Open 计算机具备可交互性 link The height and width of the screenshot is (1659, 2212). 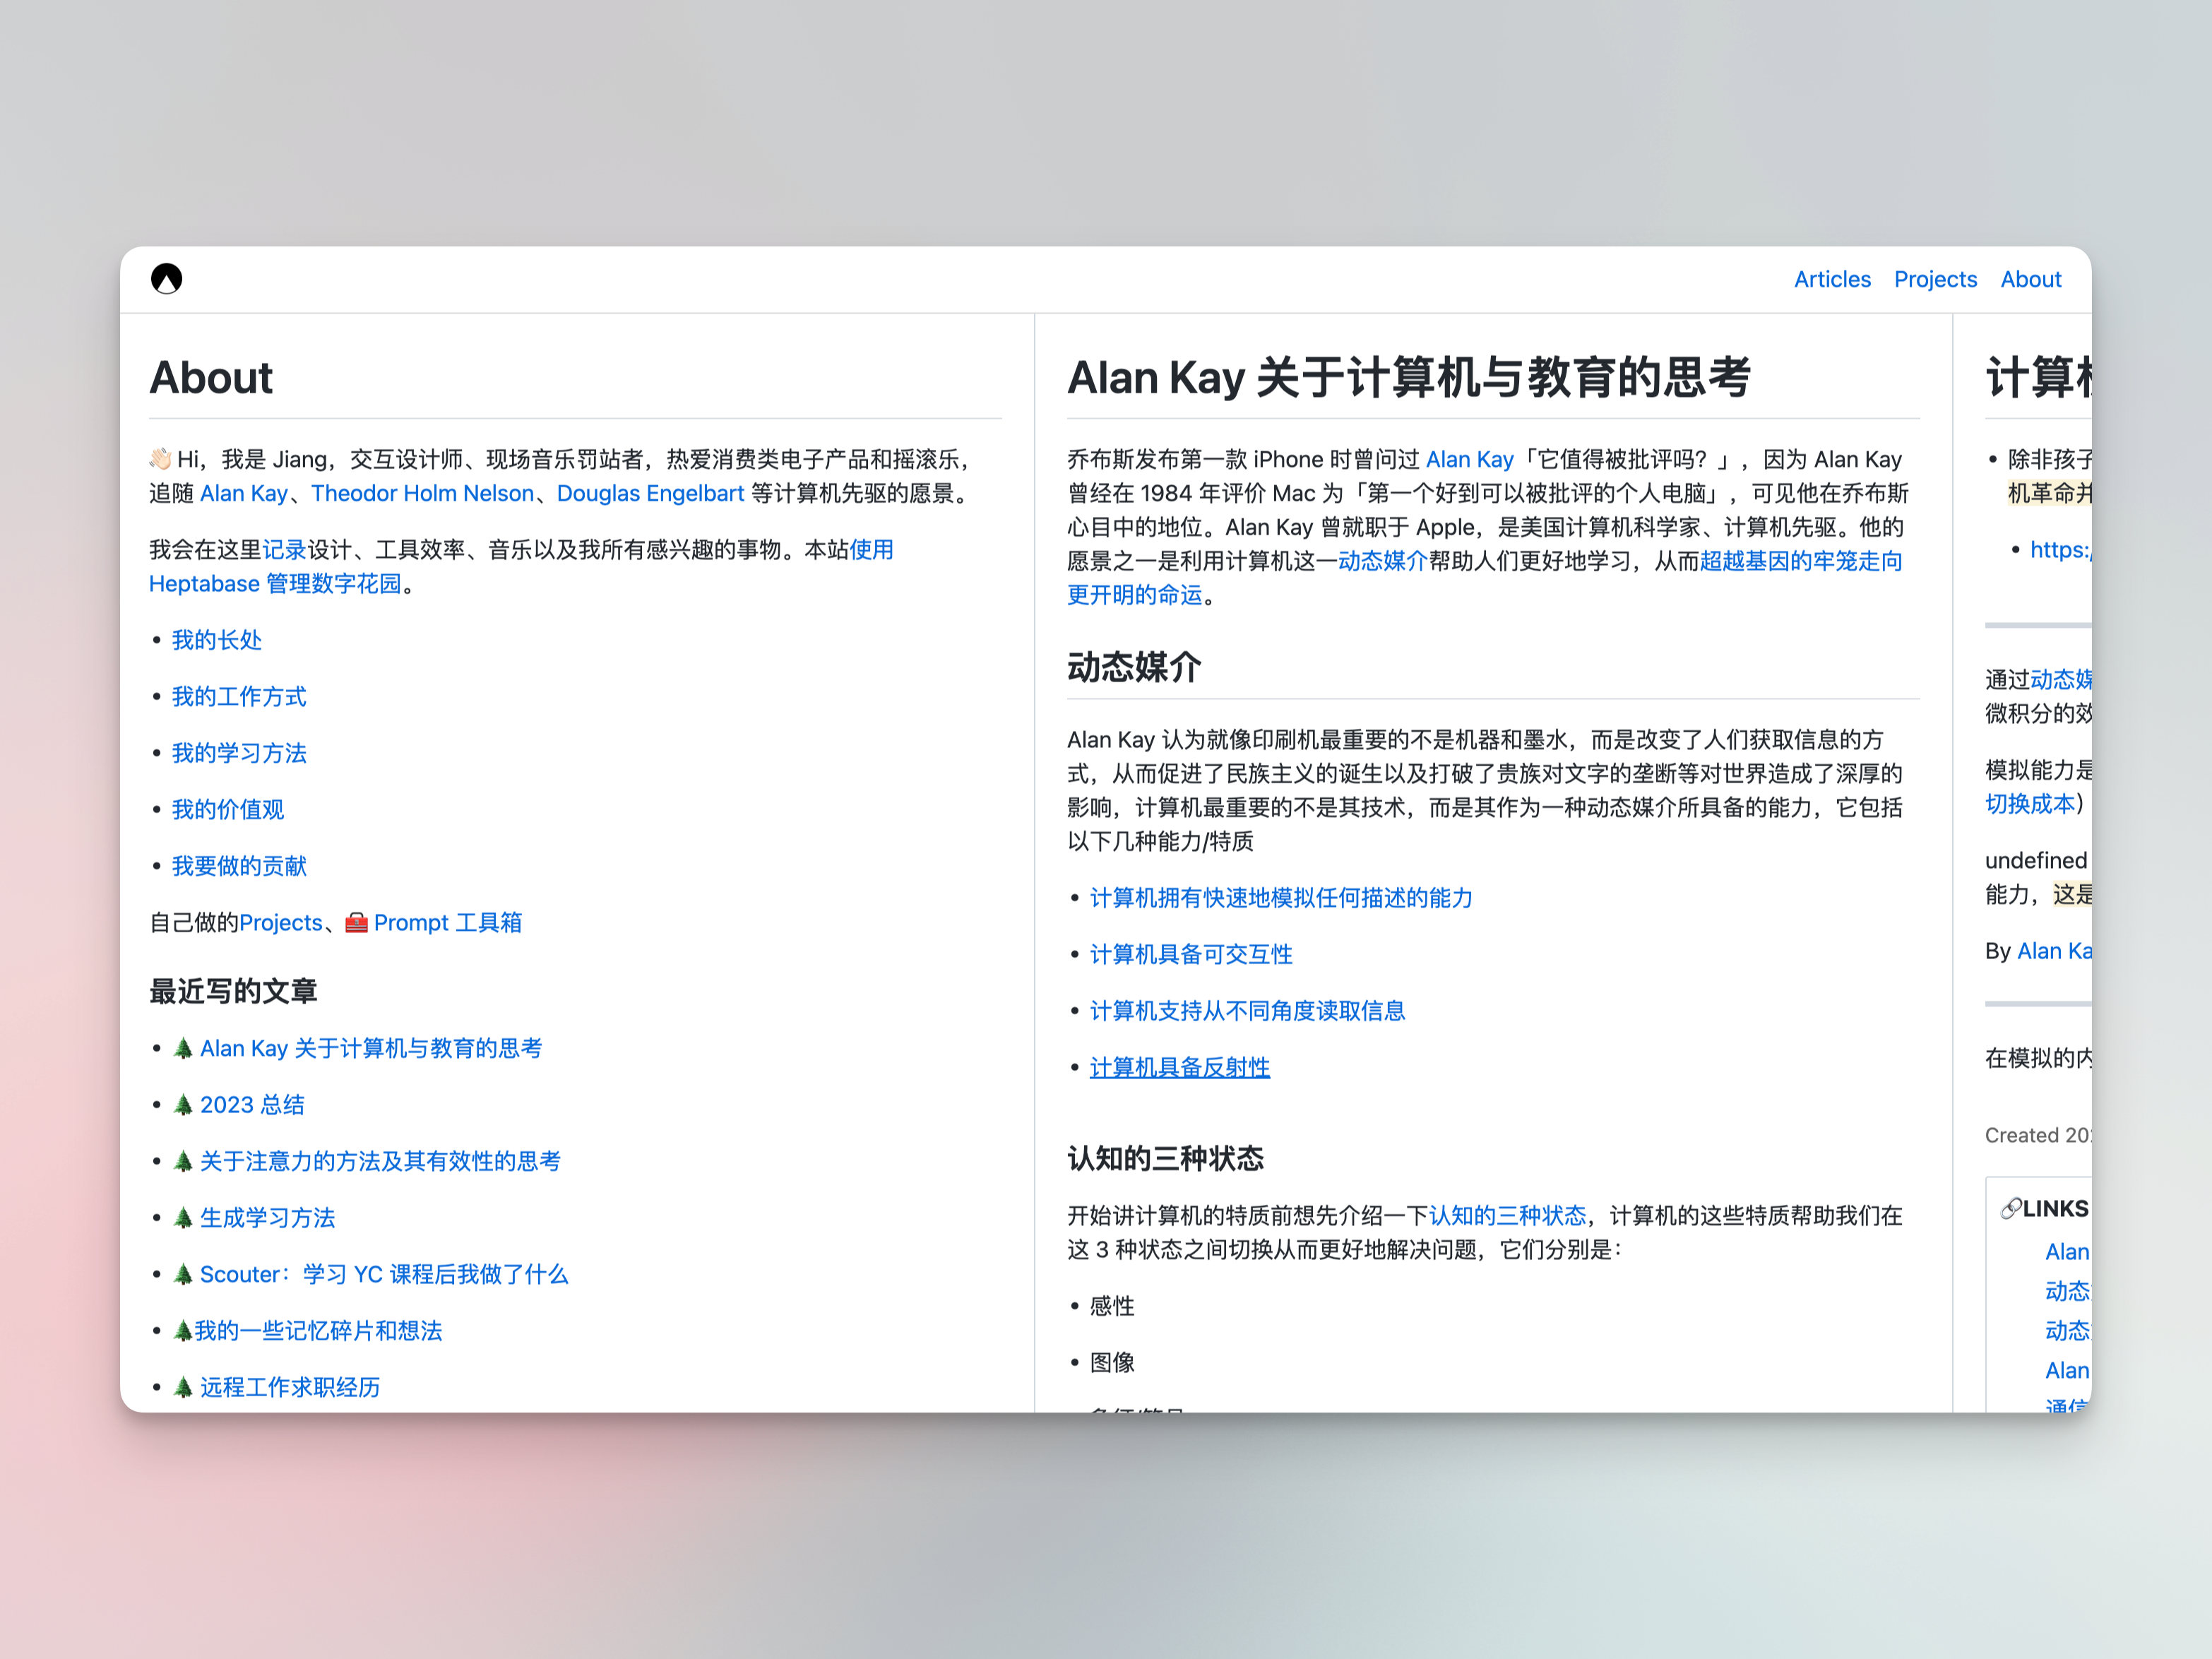pos(1190,954)
